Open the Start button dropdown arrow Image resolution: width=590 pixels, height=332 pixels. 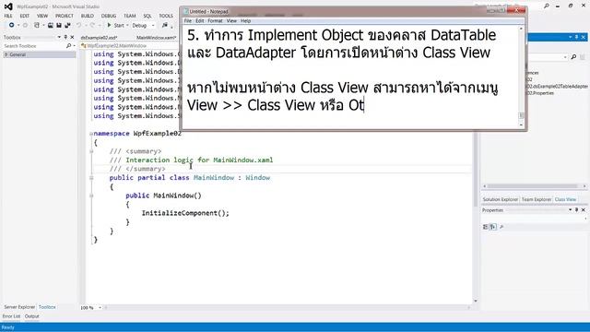click(x=127, y=26)
